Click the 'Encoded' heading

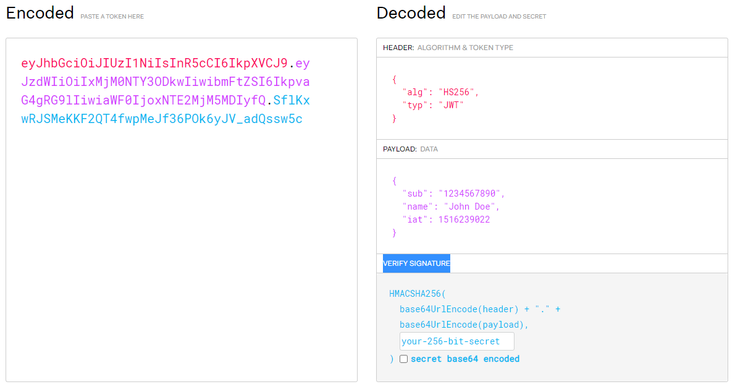(x=40, y=13)
